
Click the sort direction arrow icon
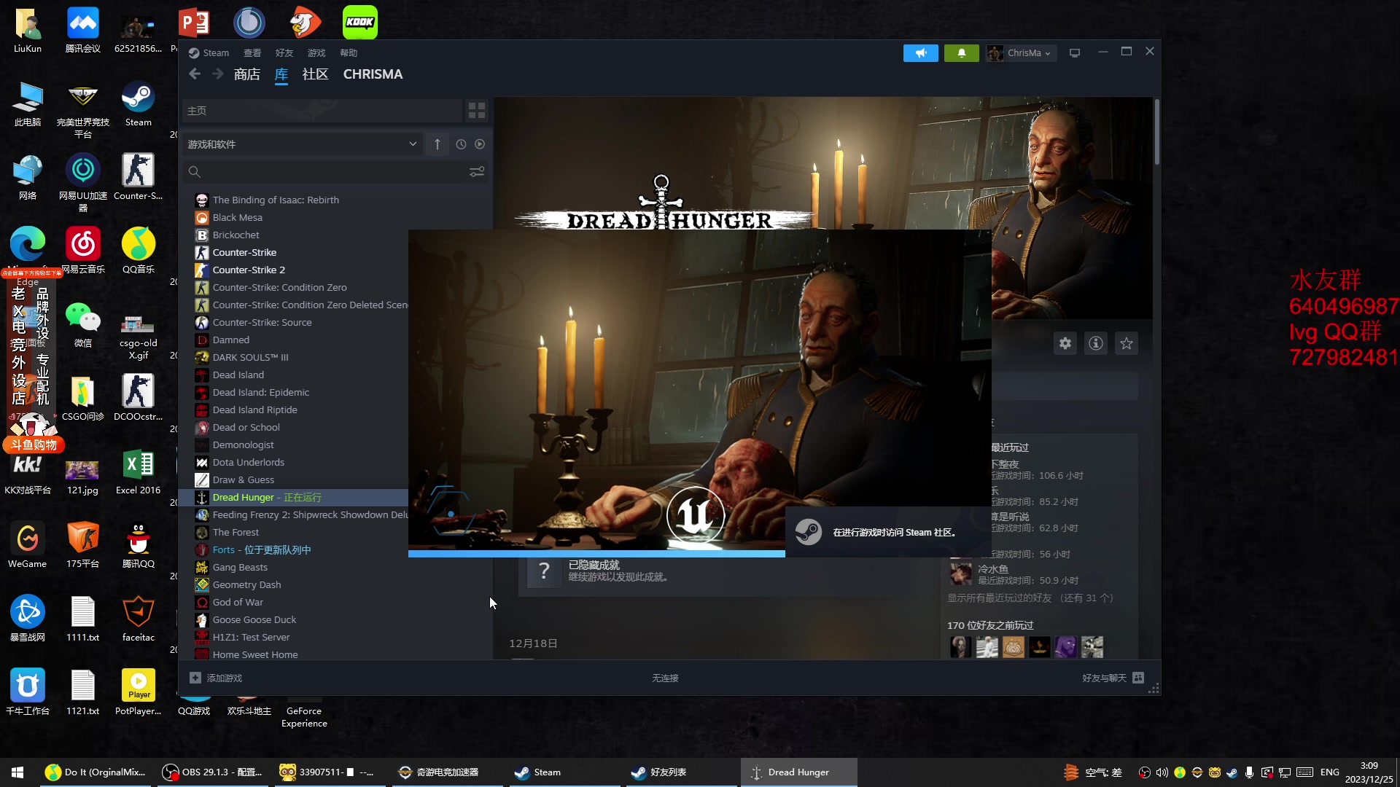pyautogui.click(x=437, y=144)
